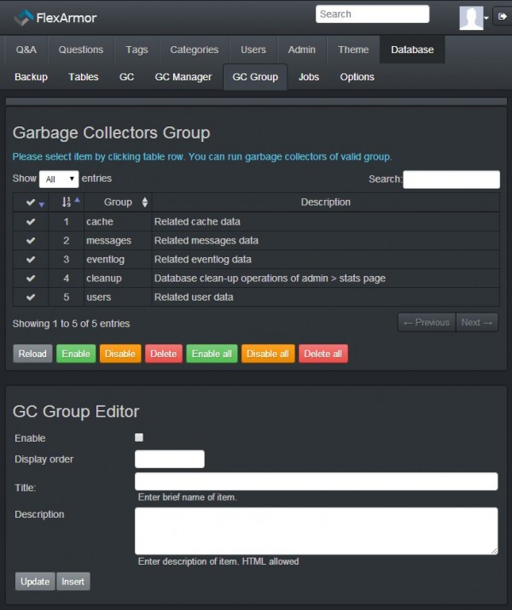Open the Categories menu item
512x610 pixels.
click(x=194, y=50)
